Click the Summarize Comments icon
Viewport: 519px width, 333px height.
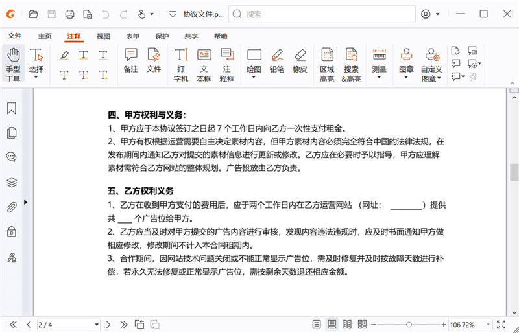click(455, 51)
